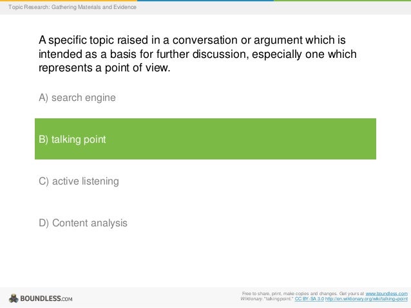Choose option C) active listening

click(x=79, y=181)
